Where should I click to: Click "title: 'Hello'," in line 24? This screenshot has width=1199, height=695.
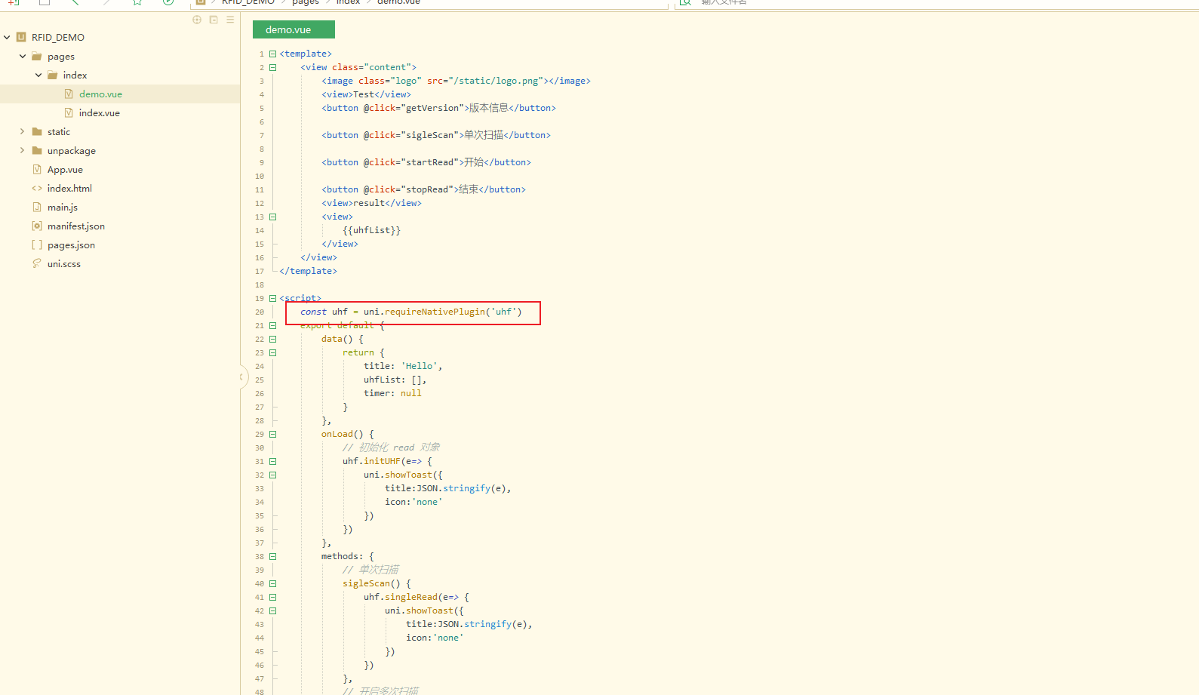click(403, 366)
